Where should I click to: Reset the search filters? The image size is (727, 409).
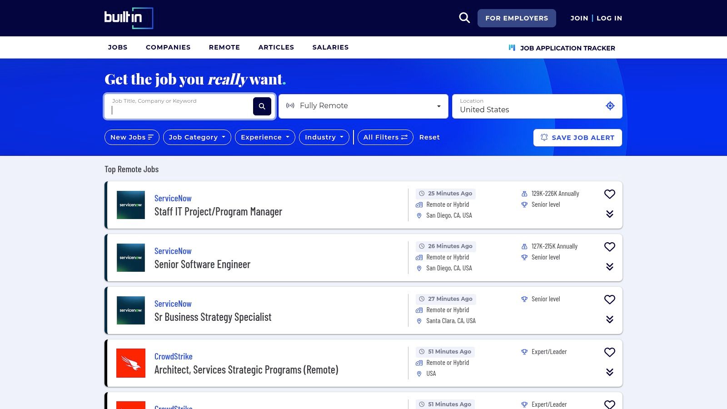[x=429, y=137]
